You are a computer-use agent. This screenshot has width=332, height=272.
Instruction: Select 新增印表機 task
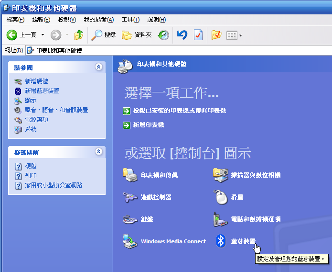pyautogui.click(x=149, y=125)
